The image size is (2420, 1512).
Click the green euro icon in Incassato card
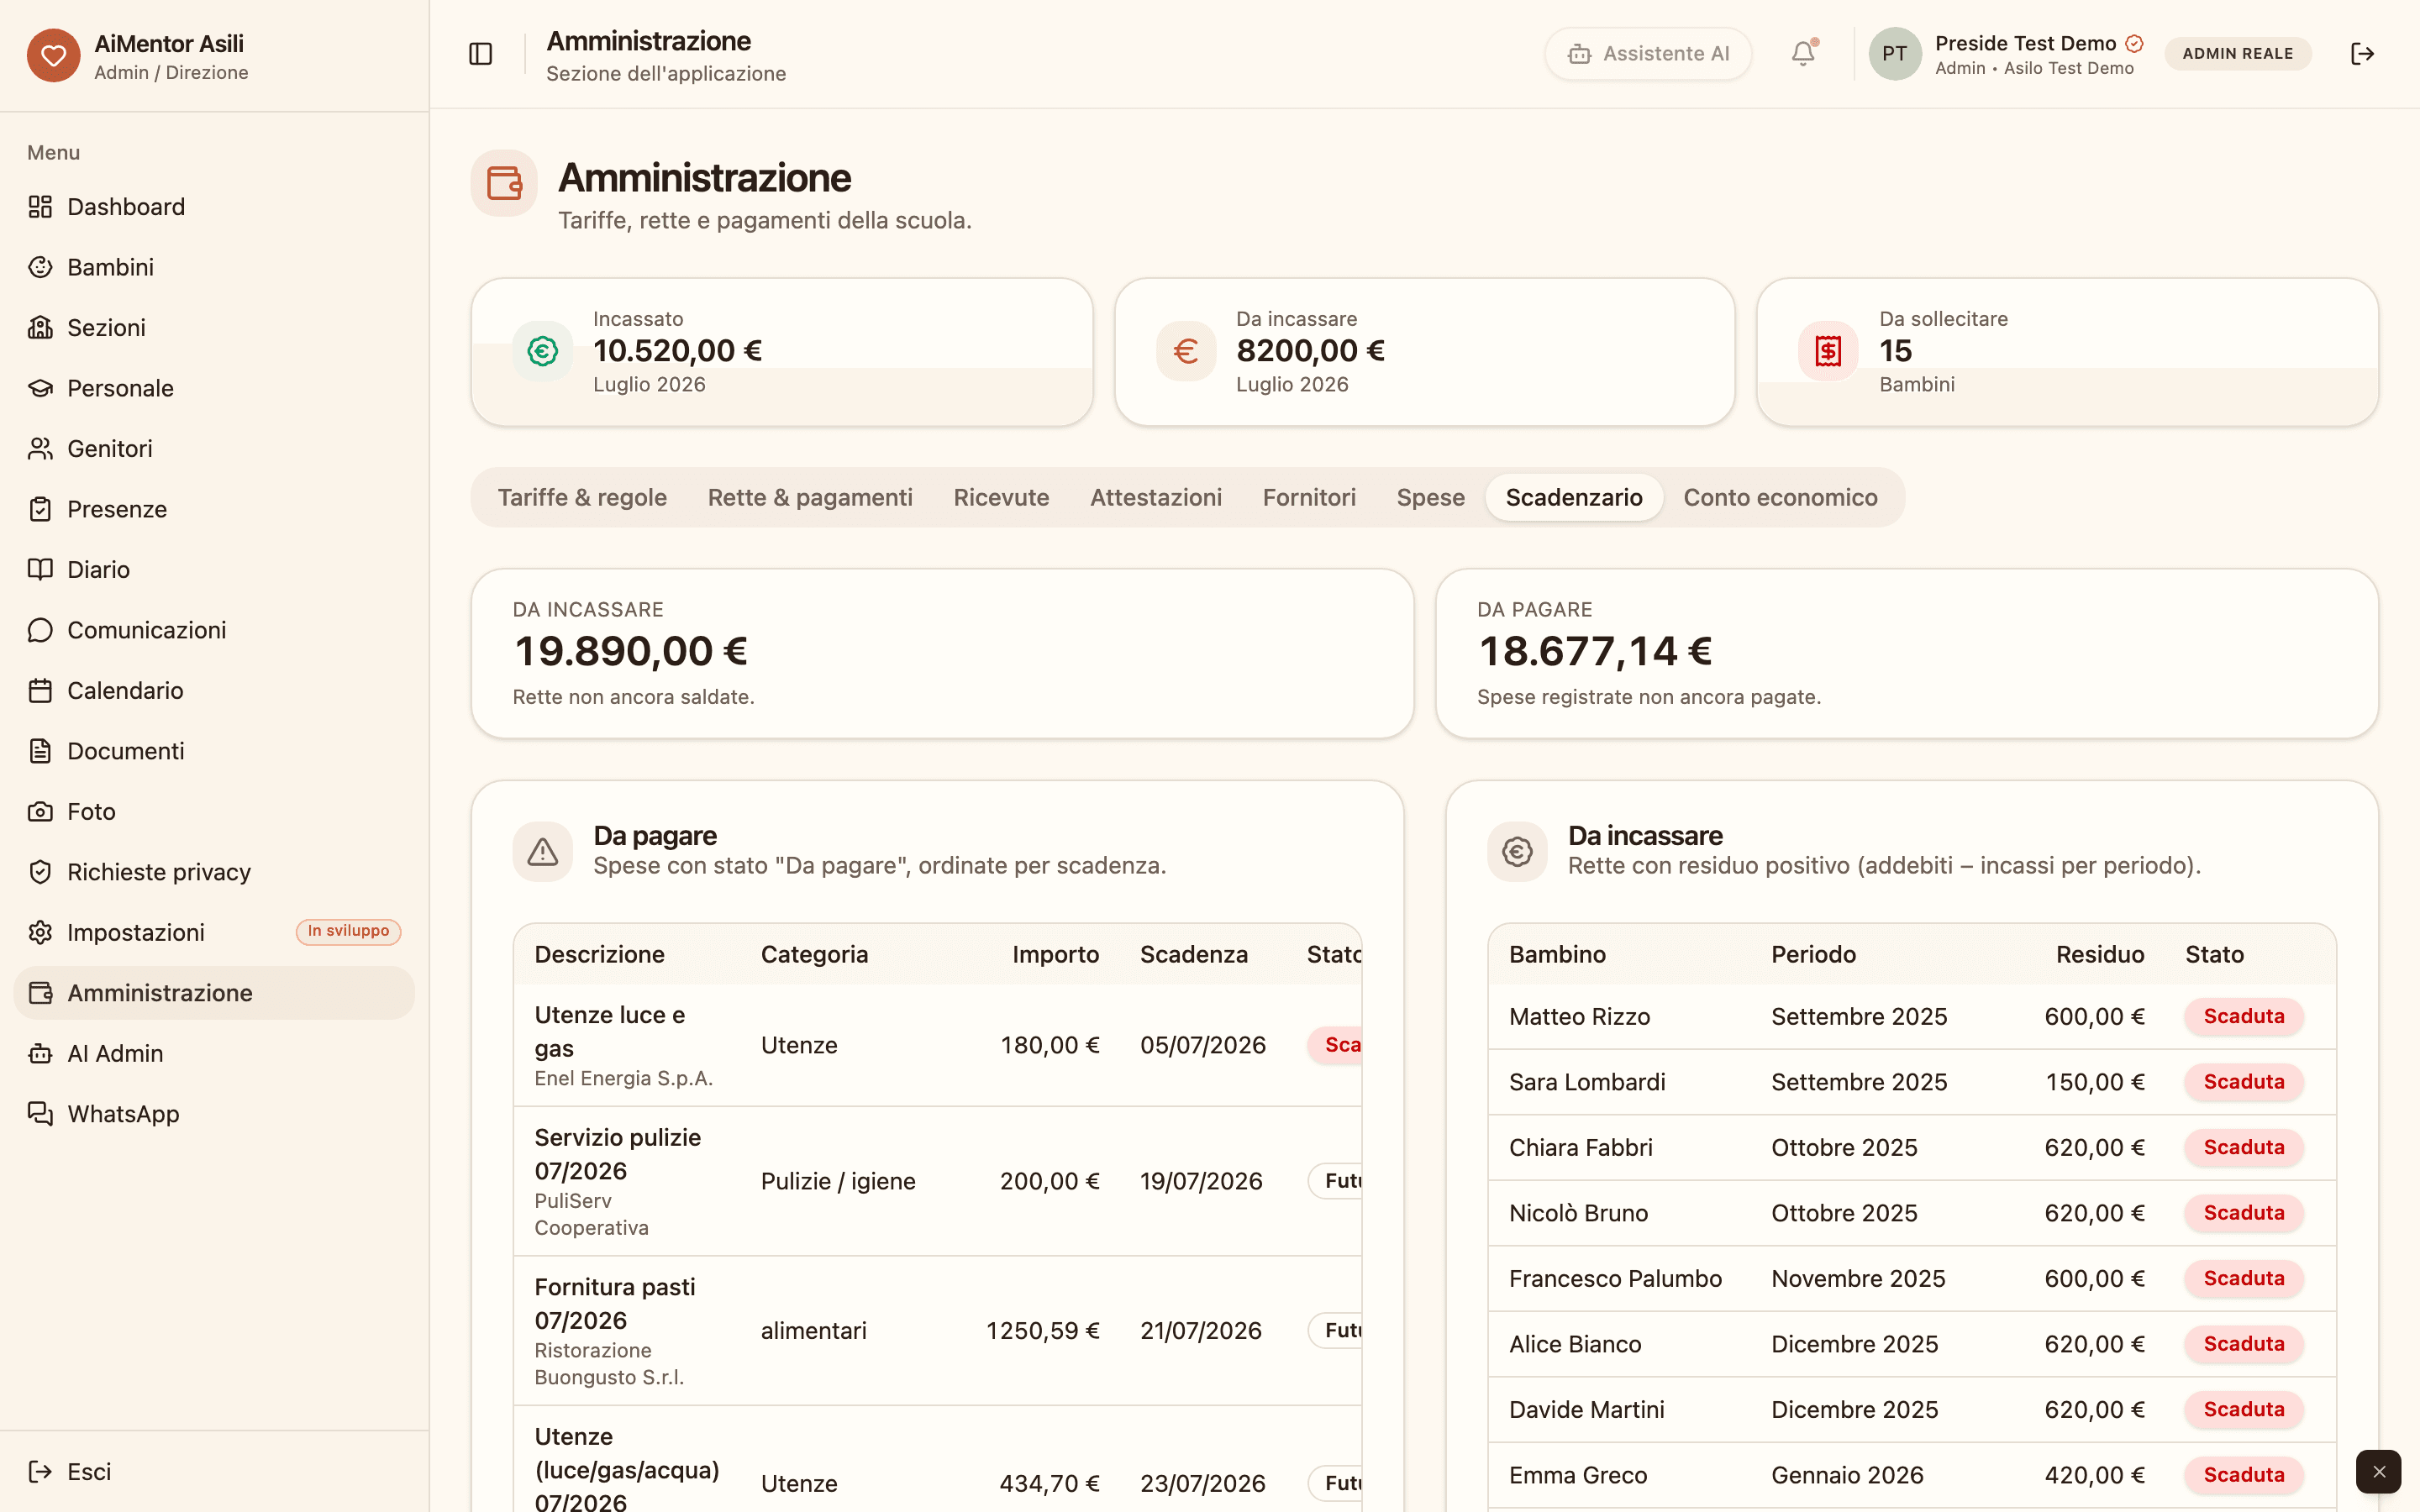[x=542, y=351]
